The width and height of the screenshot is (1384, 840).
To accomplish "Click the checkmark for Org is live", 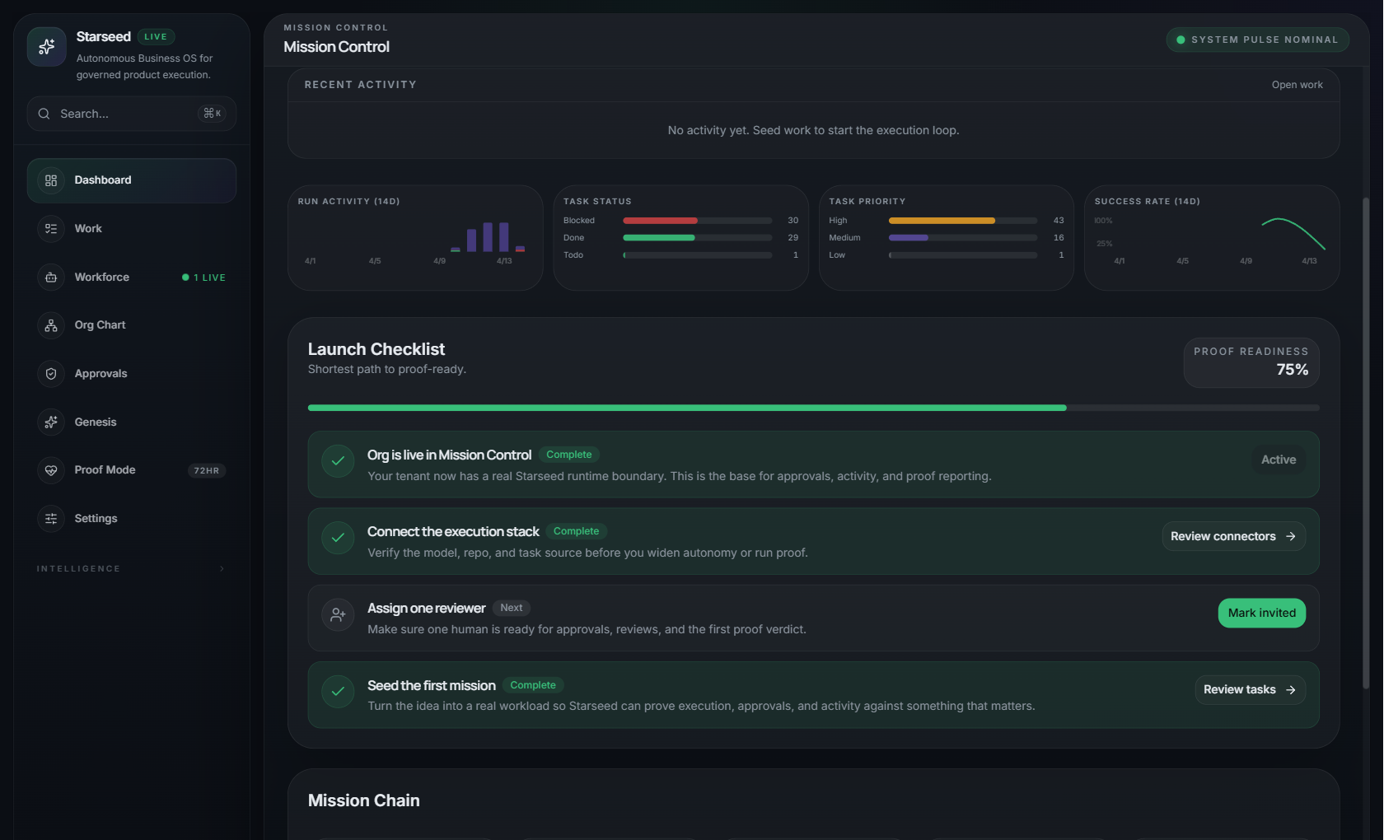I will click(338, 461).
